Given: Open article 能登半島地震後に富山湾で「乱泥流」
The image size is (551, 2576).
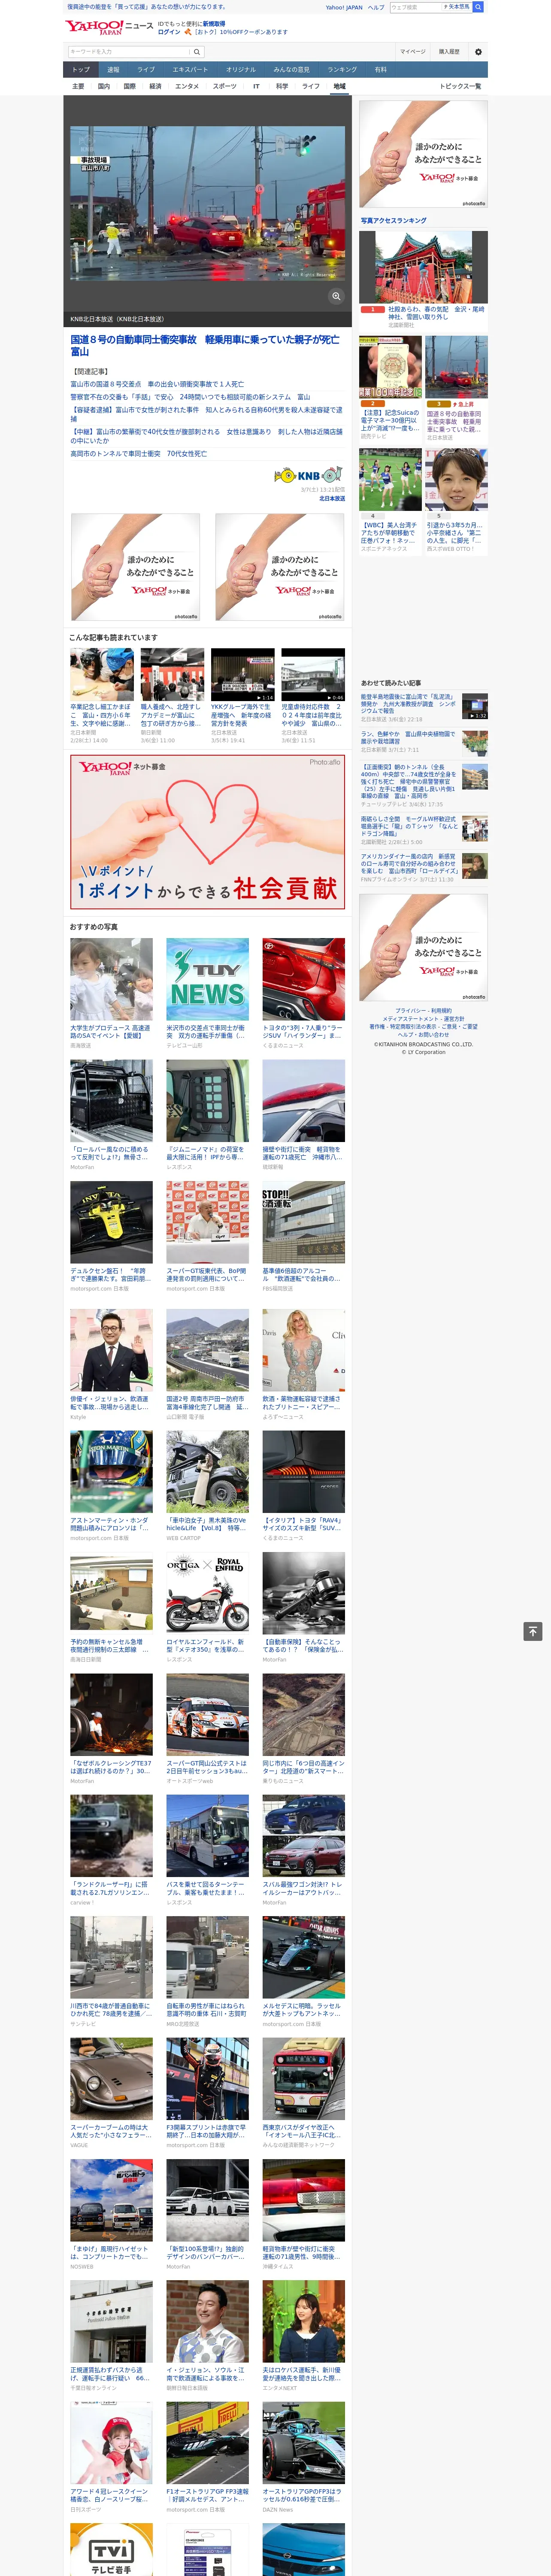Looking at the screenshot, I should tap(408, 704).
